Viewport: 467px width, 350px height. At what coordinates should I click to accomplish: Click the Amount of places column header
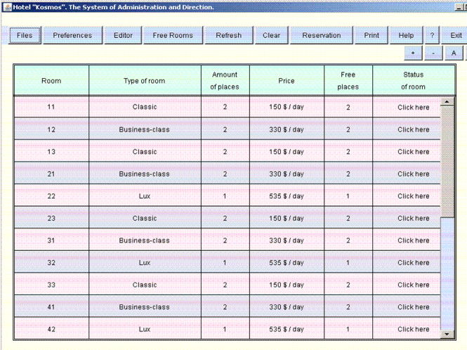pos(225,81)
